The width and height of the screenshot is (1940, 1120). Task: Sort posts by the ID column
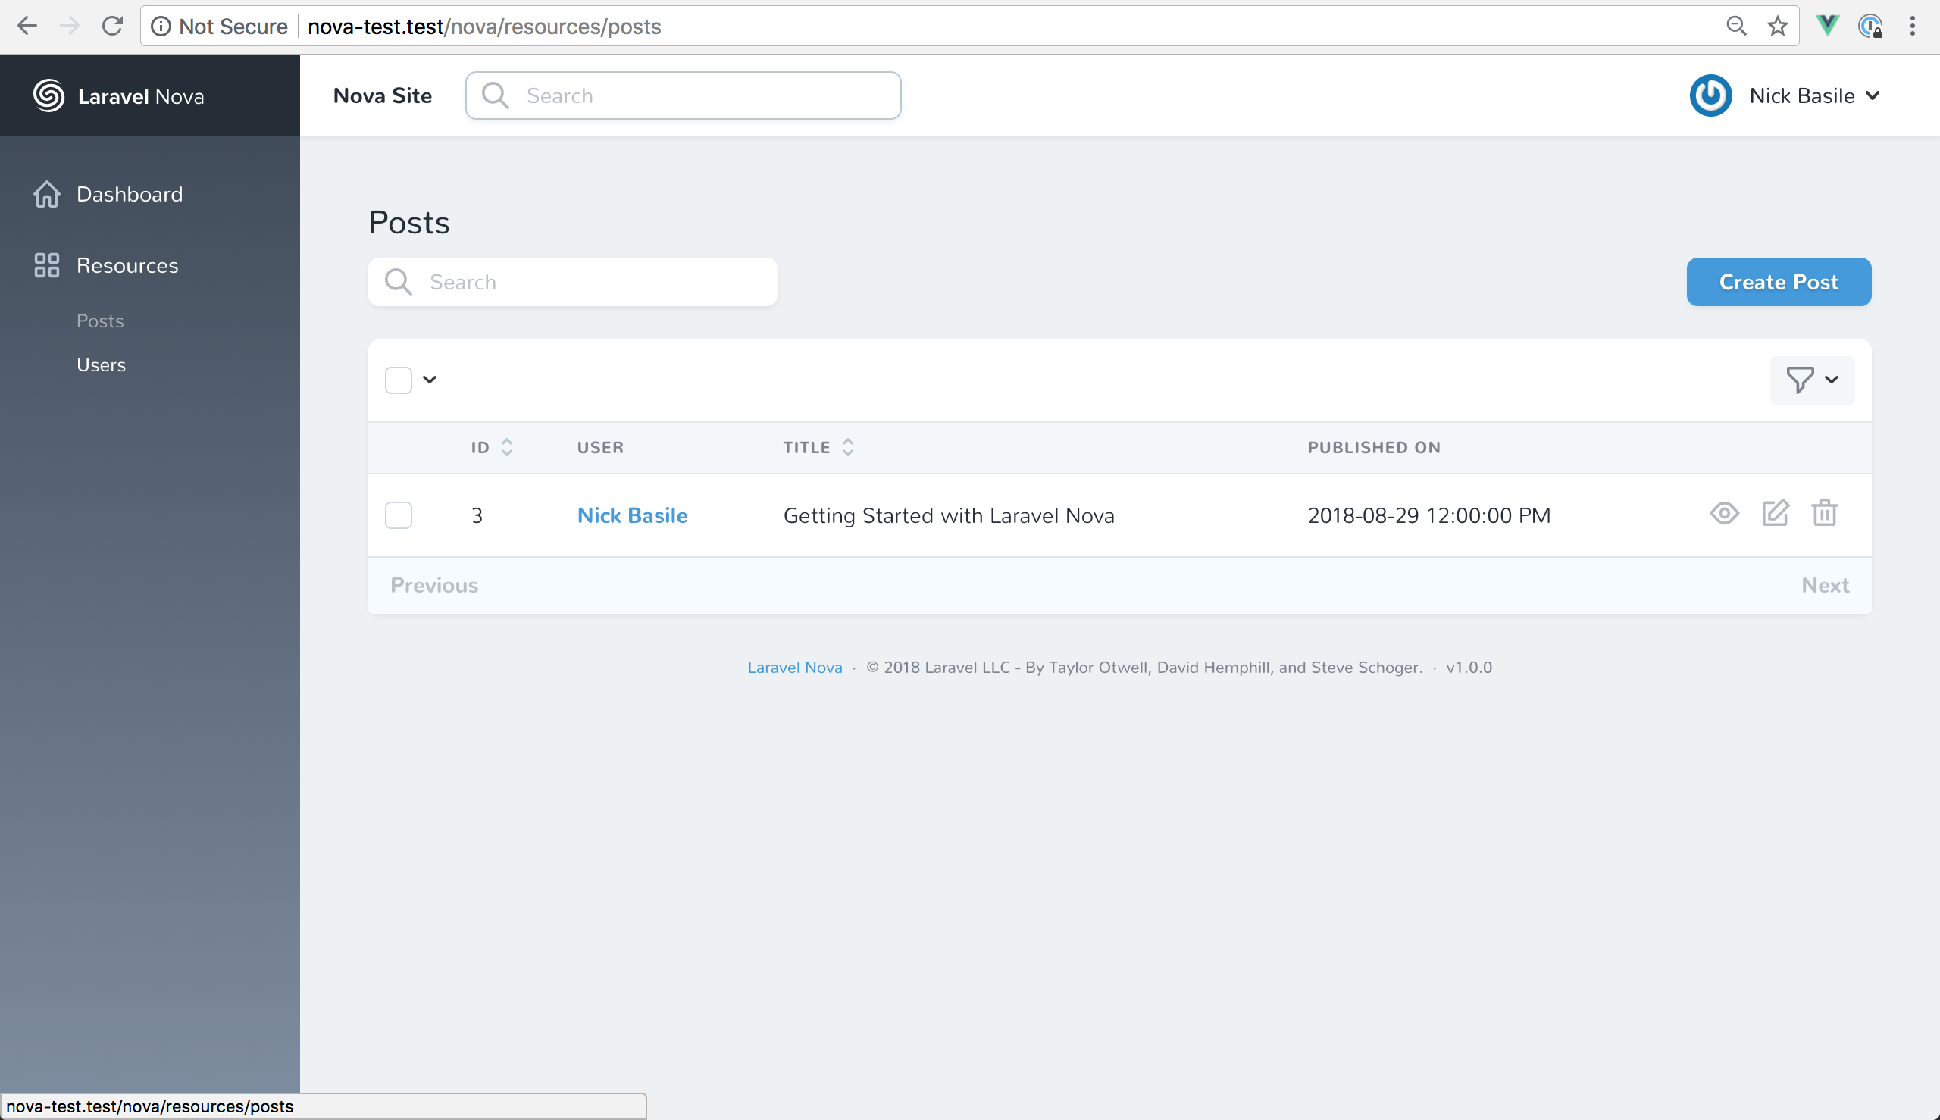pyautogui.click(x=492, y=447)
